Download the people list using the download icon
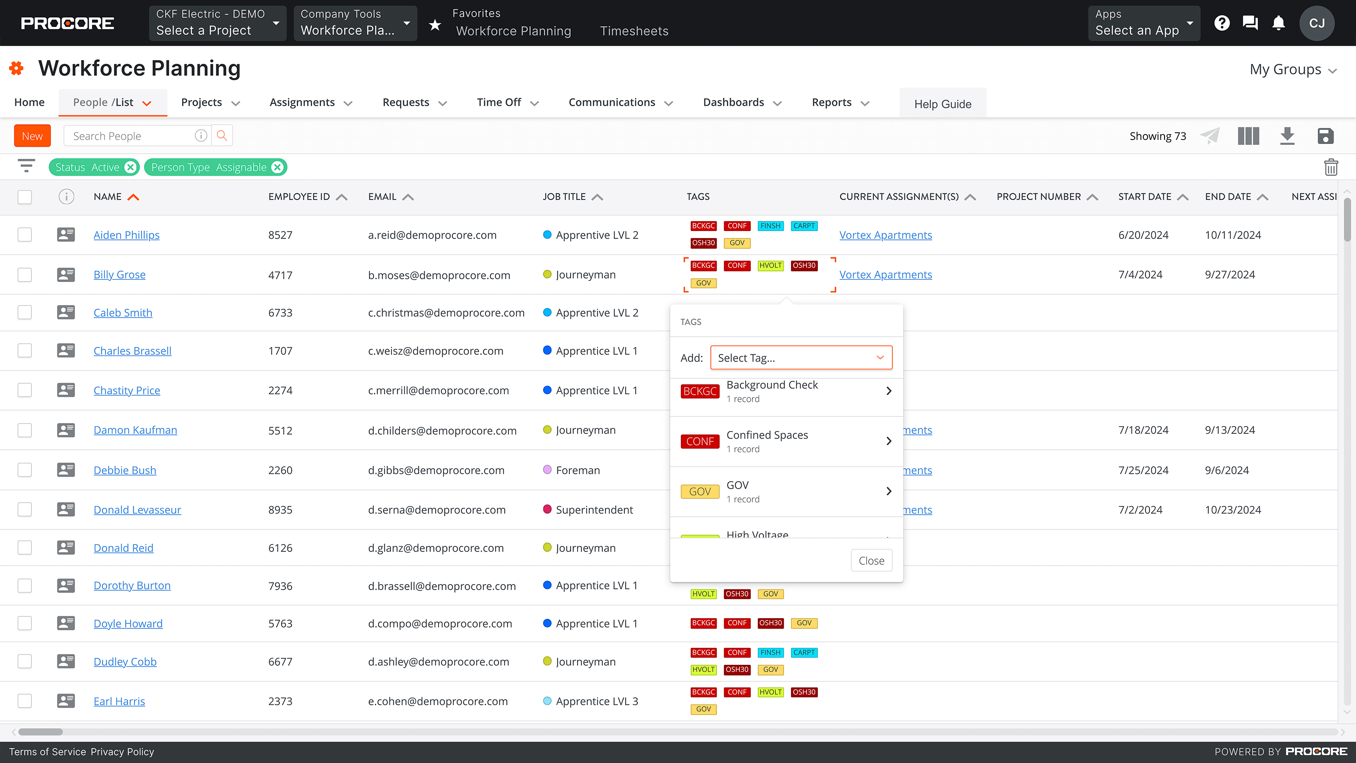 1287,135
